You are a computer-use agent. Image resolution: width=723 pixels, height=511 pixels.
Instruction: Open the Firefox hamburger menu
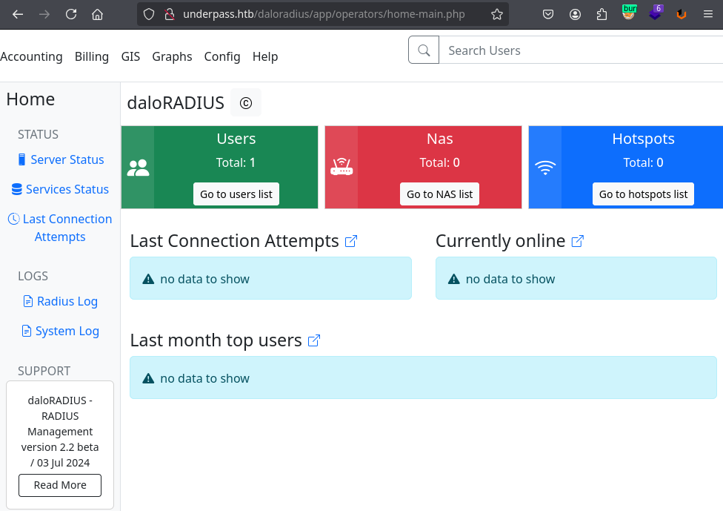click(x=708, y=14)
